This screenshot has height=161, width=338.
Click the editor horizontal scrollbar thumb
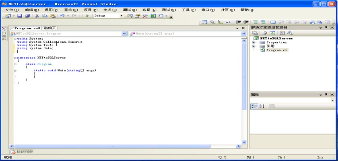point(113,146)
